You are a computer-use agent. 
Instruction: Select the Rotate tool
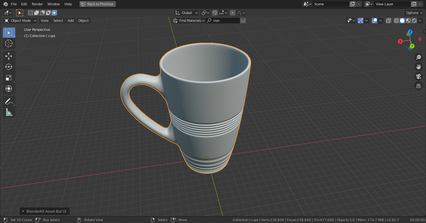[9, 66]
